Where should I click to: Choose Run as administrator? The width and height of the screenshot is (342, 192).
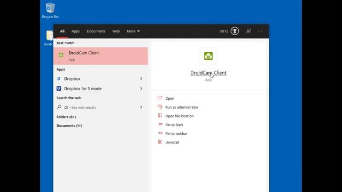(182, 107)
